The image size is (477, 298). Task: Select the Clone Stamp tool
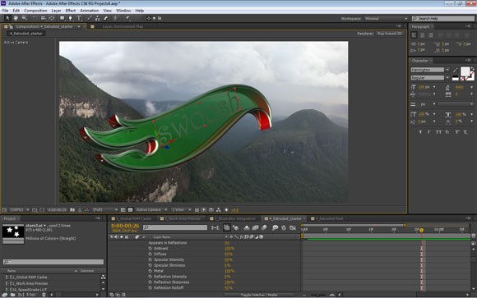tap(97, 18)
